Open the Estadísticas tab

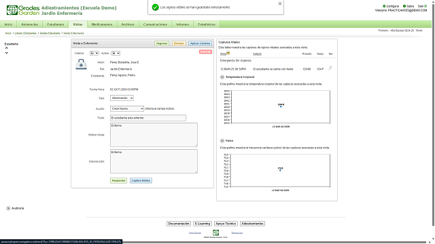click(x=207, y=24)
